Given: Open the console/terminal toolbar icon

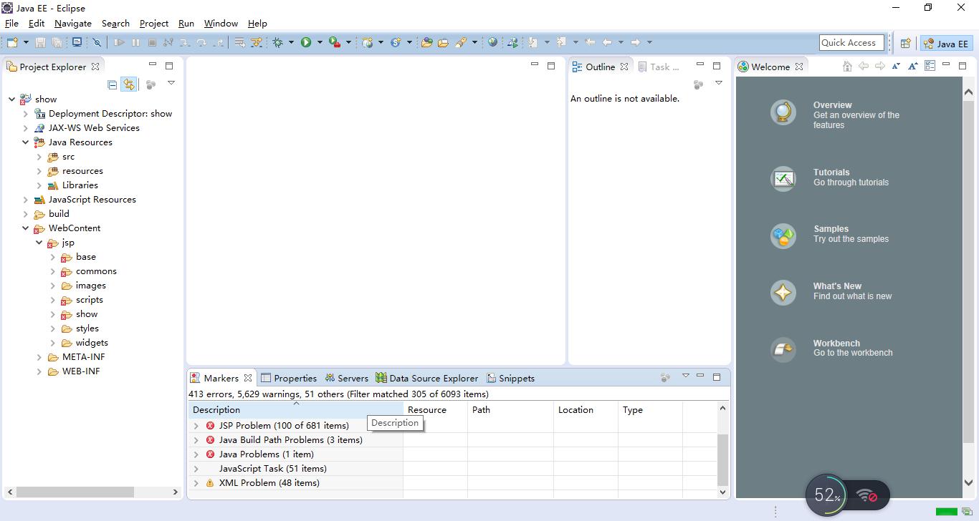Looking at the screenshot, I should (77, 42).
